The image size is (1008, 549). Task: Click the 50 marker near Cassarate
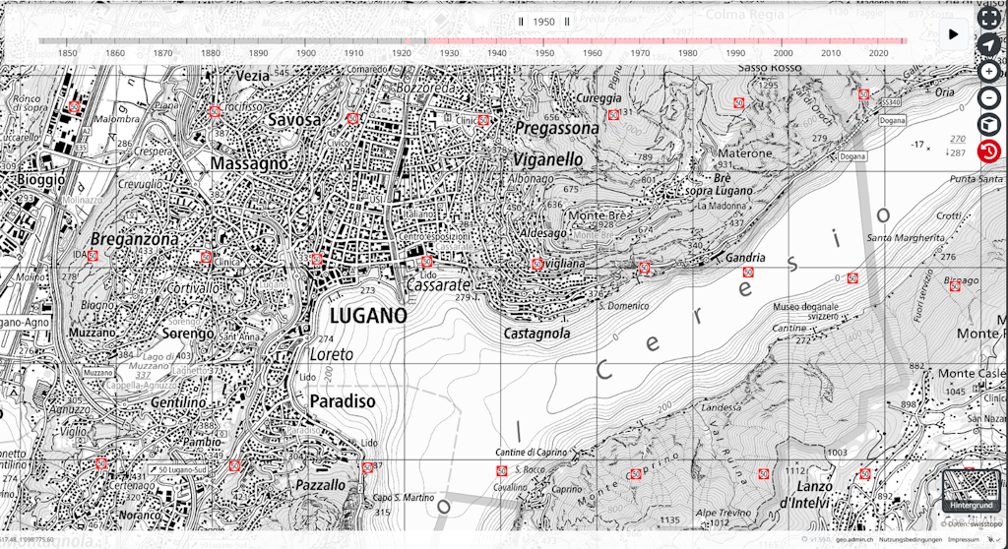pyautogui.click(x=426, y=262)
